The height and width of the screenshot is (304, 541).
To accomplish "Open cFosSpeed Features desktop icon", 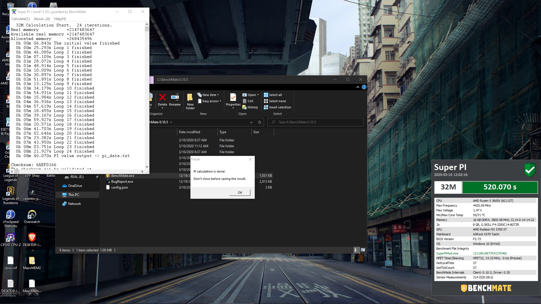I will pos(10,218).
